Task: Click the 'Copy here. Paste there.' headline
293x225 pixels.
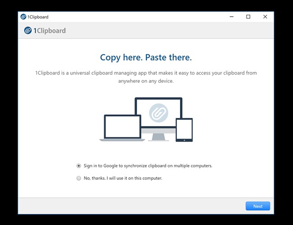Action: 146,57
